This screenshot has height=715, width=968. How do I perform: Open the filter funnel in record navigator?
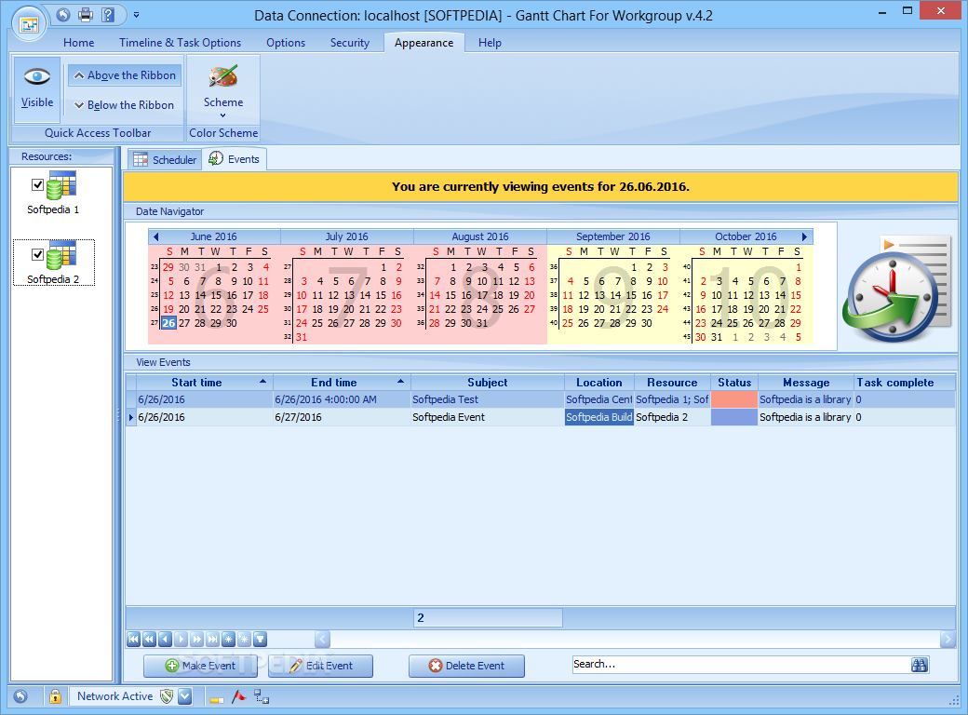click(x=260, y=639)
